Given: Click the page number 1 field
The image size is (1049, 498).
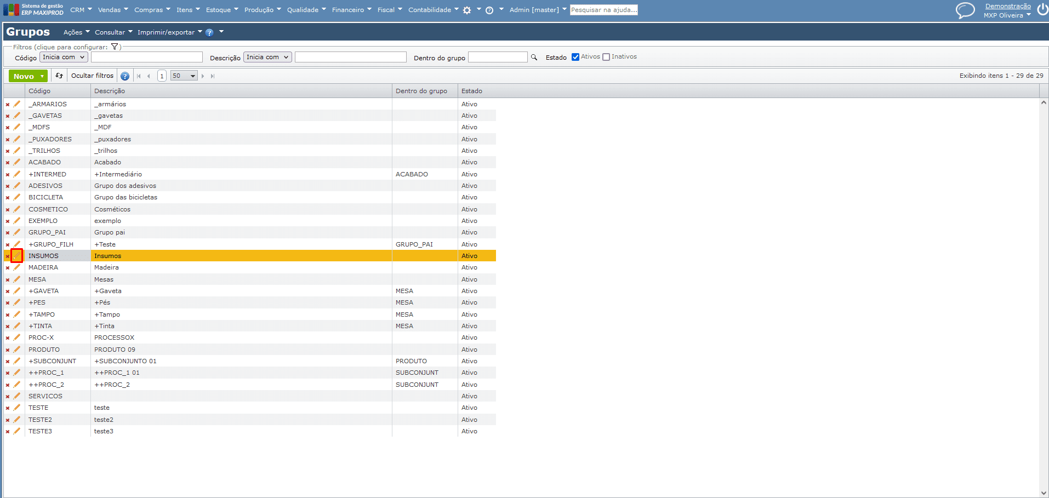Looking at the screenshot, I should [162, 76].
